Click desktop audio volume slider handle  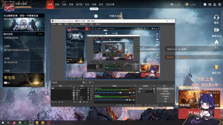tap(127, 100)
